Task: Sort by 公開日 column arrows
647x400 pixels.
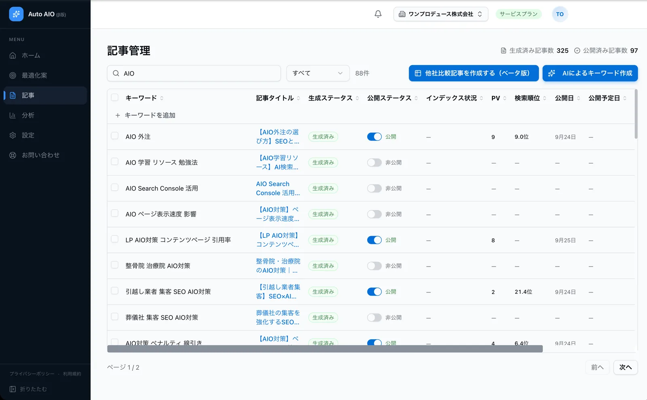Action: point(579,98)
